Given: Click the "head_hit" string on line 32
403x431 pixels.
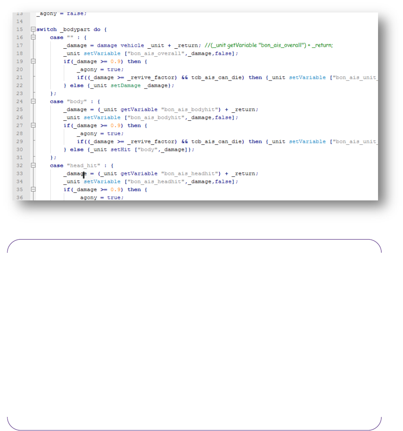Looking at the screenshot, I should (x=84, y=165).
